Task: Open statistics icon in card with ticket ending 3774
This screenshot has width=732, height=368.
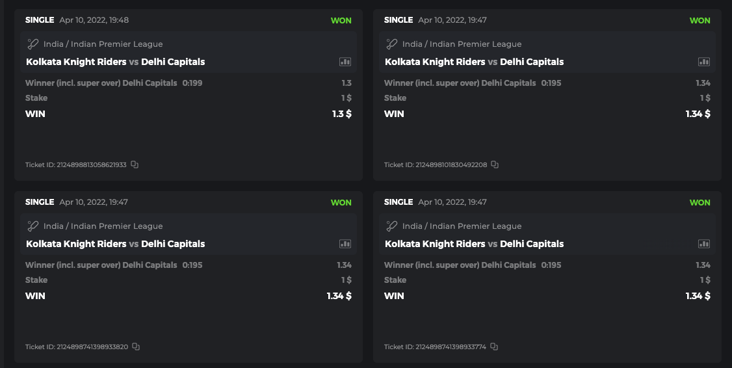Action: point(704,244)
